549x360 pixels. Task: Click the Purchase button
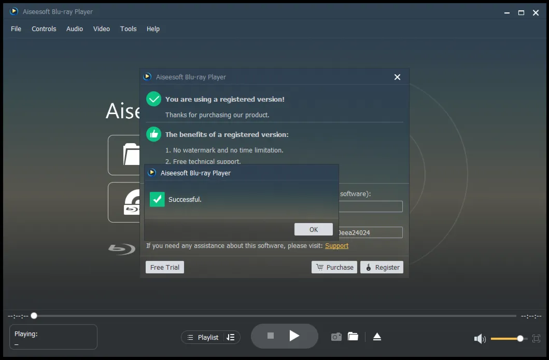tap(334, 267)
